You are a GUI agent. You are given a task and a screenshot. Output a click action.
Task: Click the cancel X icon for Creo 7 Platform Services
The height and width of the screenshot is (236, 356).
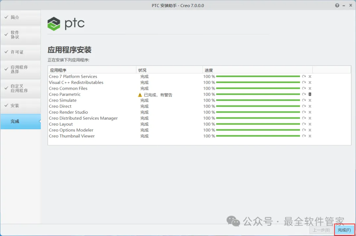pos(310,76)
